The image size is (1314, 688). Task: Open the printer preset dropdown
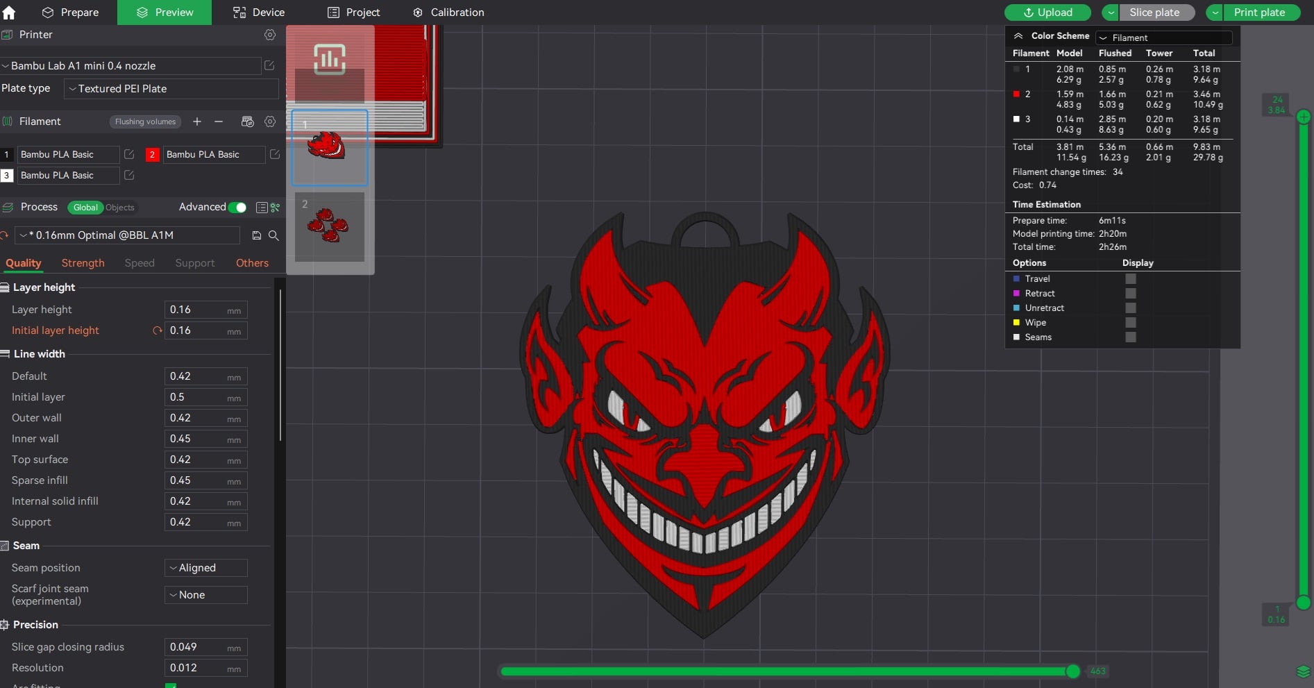tap(130, 66)
